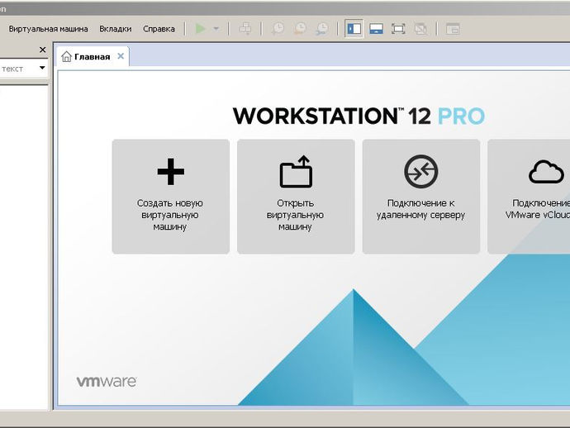Close the Главная tab
570x428 pixels.
121,56
